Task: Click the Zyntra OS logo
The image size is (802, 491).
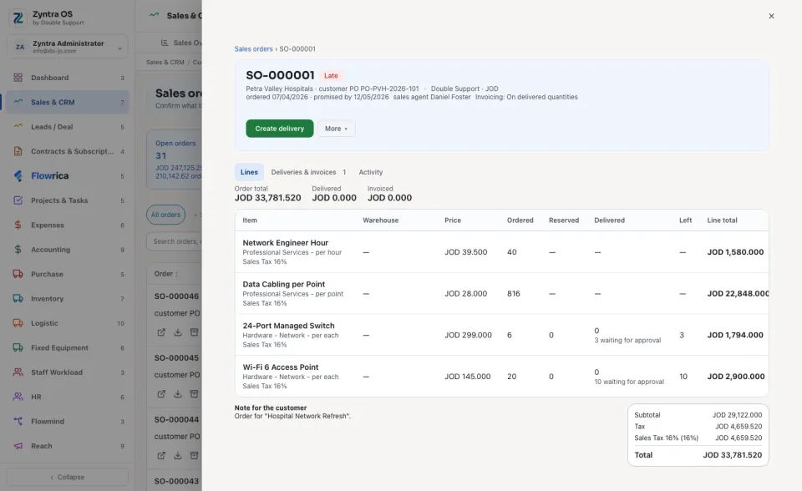Action: (x=18, y=18)
